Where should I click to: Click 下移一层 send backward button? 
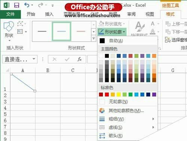(x=176, y=31)
